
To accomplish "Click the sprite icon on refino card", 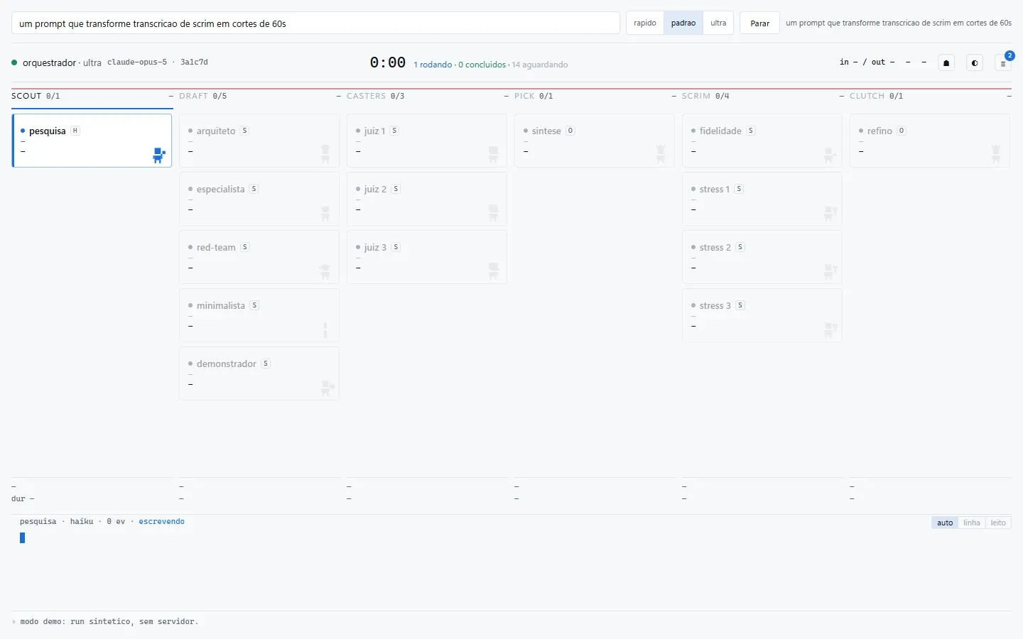I will [996, 154].
